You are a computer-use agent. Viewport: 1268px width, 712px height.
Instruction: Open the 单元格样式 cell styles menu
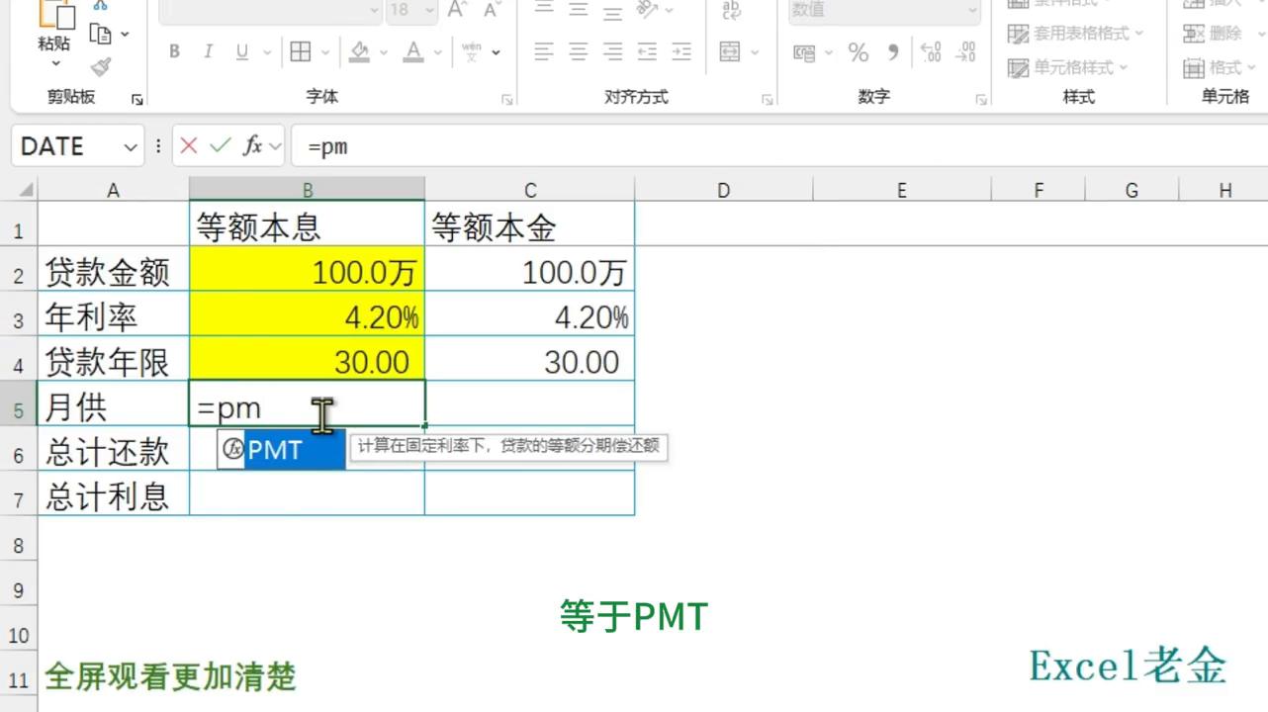click(x=1067, y=68)
